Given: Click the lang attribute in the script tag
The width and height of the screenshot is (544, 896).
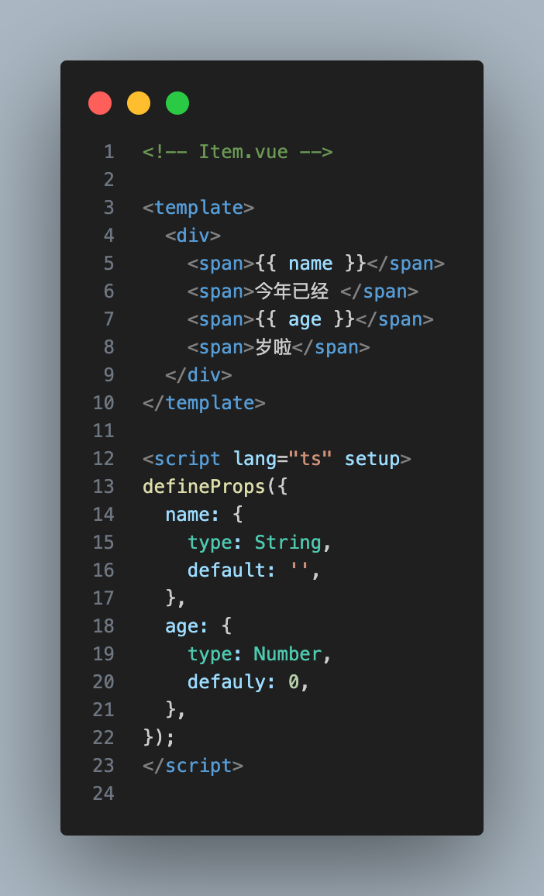Looking at the screenshot, I should pos(255,459).
